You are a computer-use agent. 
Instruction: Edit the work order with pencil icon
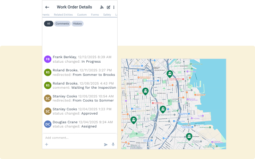(x=109, y=7)
